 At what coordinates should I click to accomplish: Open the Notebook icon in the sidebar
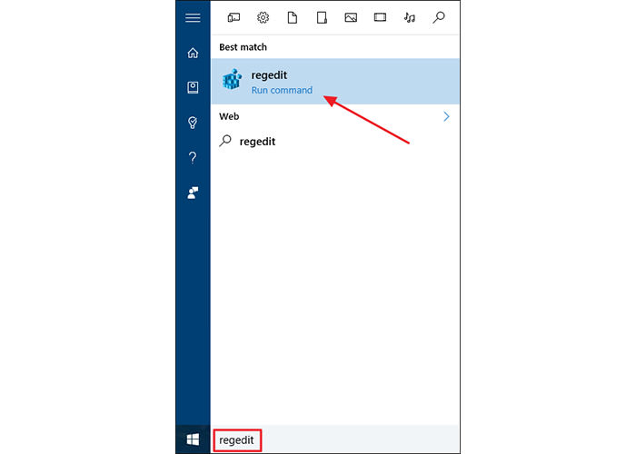pyautogui.click(x=193, y=87)
